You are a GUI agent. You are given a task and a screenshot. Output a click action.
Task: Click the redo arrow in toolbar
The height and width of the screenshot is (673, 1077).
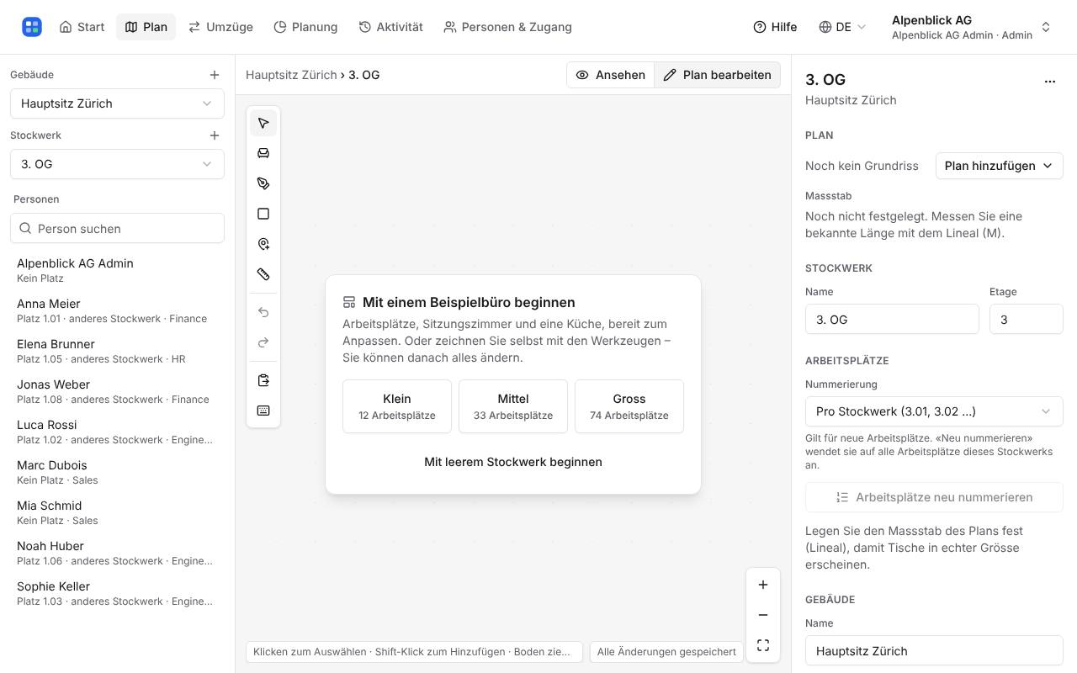click(x=263, y=342)
